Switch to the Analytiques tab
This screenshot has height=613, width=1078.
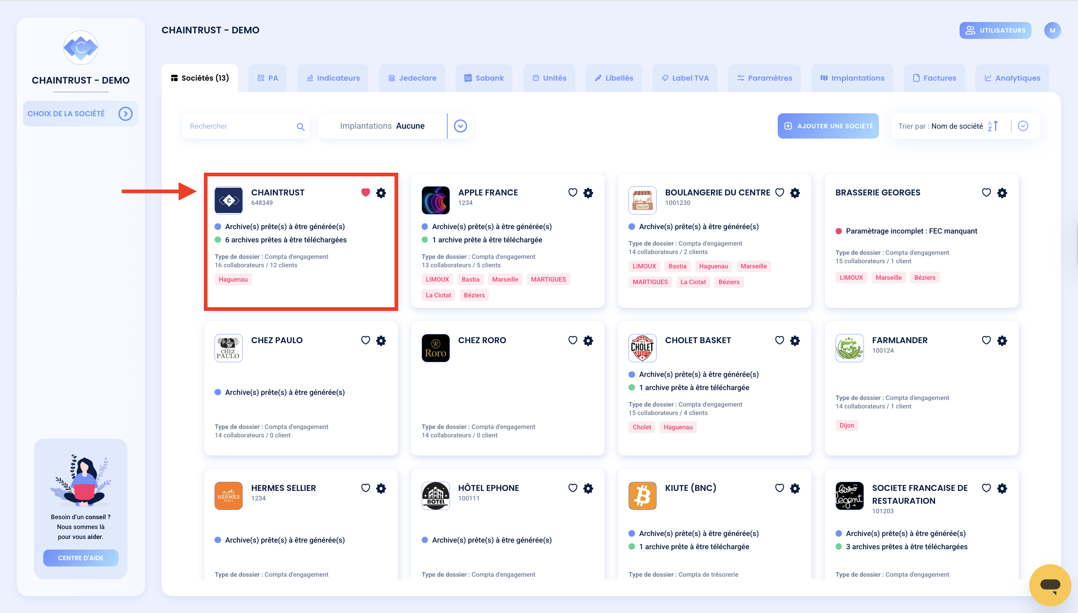(1012, 78)
